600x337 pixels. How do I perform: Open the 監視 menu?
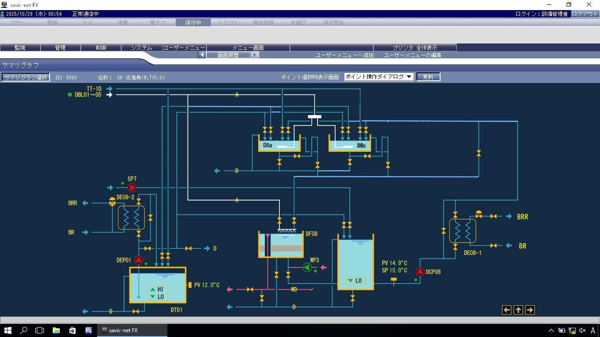click(x=20, y=47)
